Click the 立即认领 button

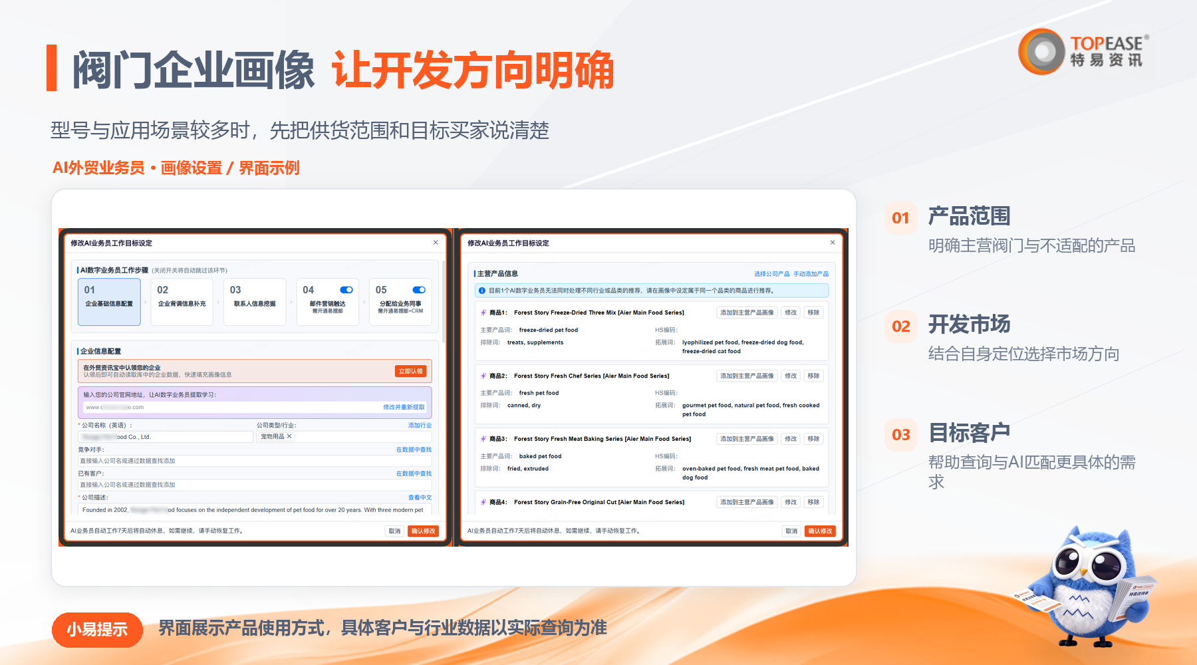(x=411, y=371)
